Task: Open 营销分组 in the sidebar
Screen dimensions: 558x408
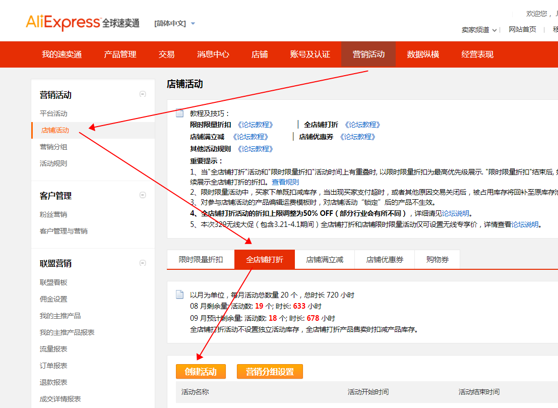Action: coord(53,147)
